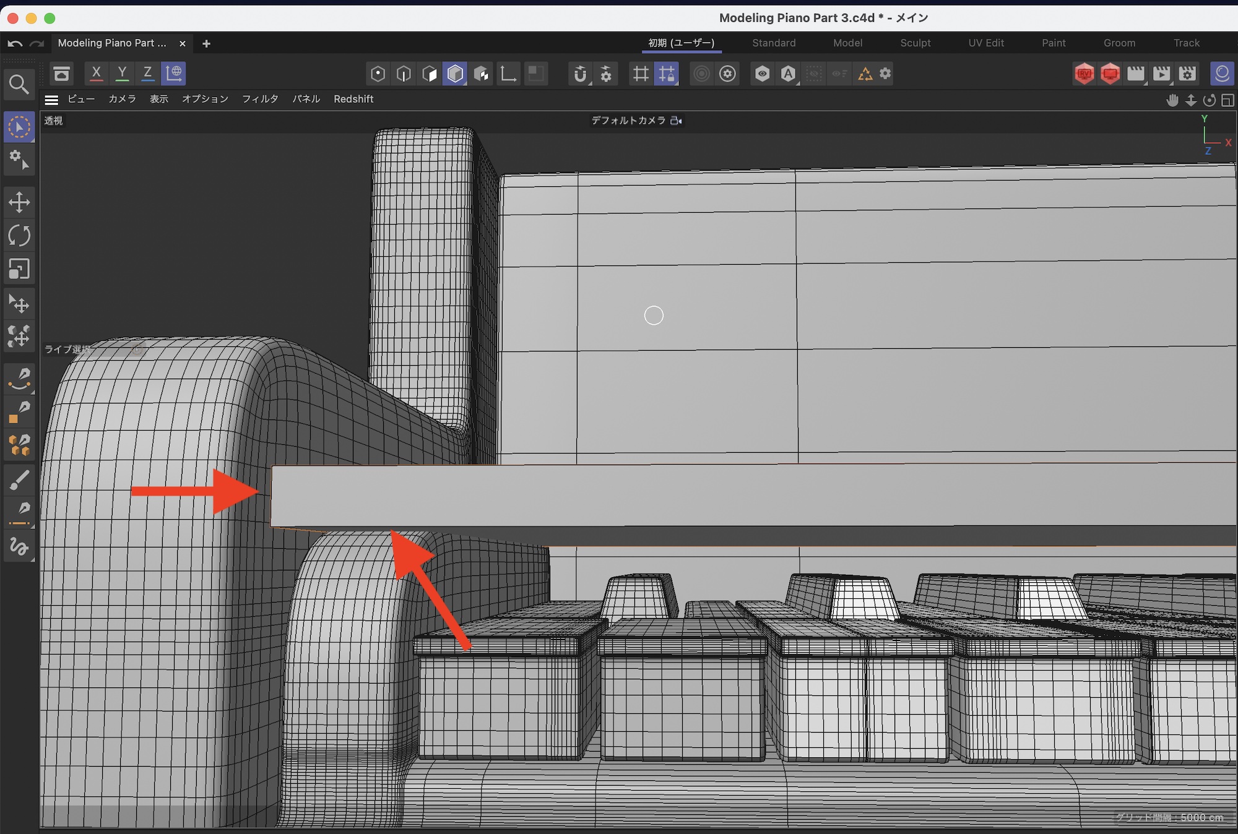Click the Redshift RenderView icon

click(1084, 74)
